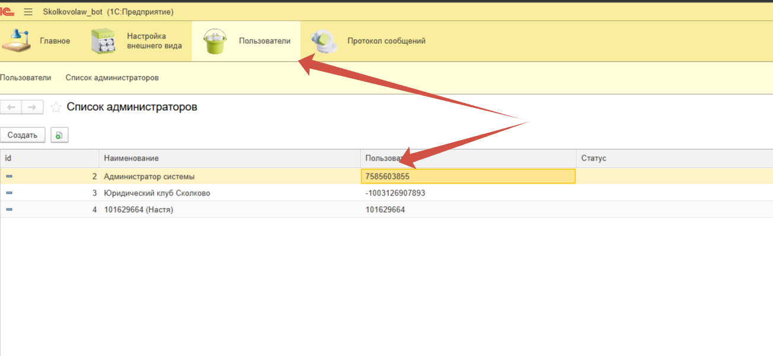Click the green copy-document icon beside Создать
The image size is (773, 356).
(x=59, y=136)
